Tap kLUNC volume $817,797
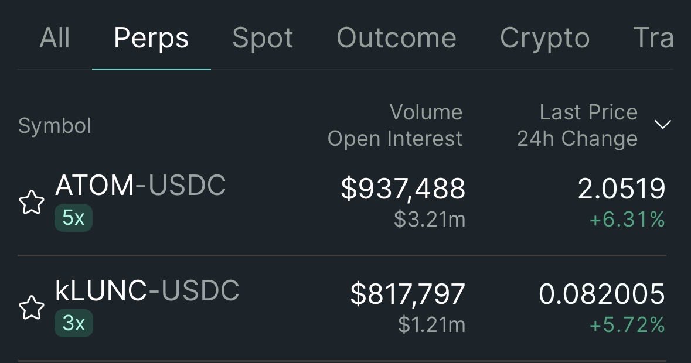This screenshot has height=363, width=691. tap(408, 294)
